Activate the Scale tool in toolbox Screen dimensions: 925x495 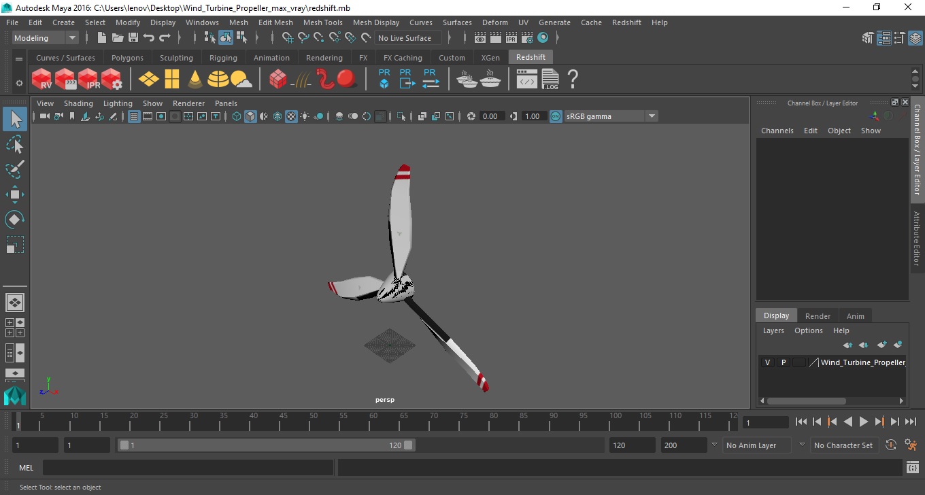coord(15,245)
